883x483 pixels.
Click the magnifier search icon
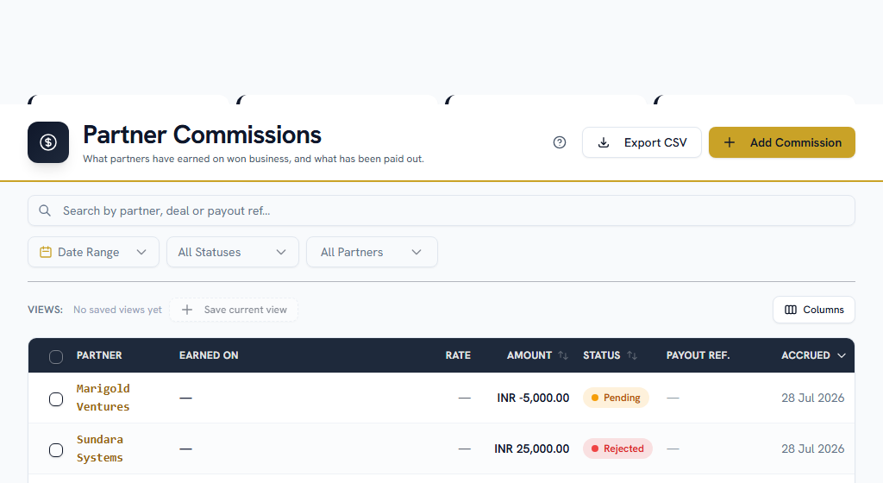(x=45, y=210)
